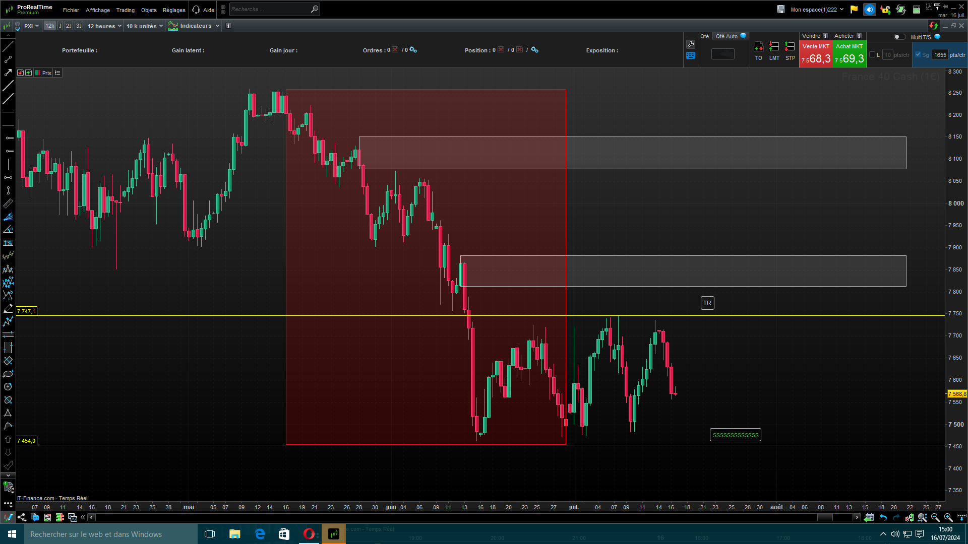
Task: Open the 10 k unités dropdown
Action: (144, 26)
